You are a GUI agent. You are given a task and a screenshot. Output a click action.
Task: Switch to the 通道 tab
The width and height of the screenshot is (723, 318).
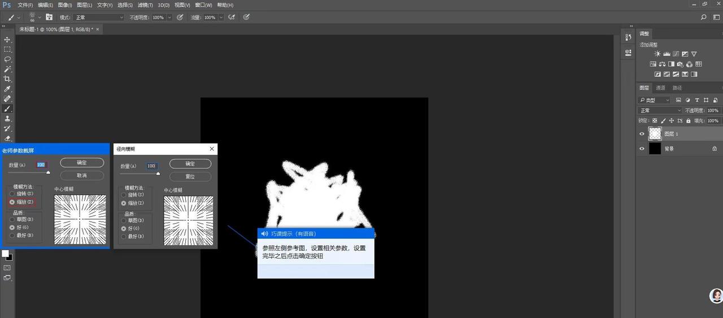coord(660,88)
